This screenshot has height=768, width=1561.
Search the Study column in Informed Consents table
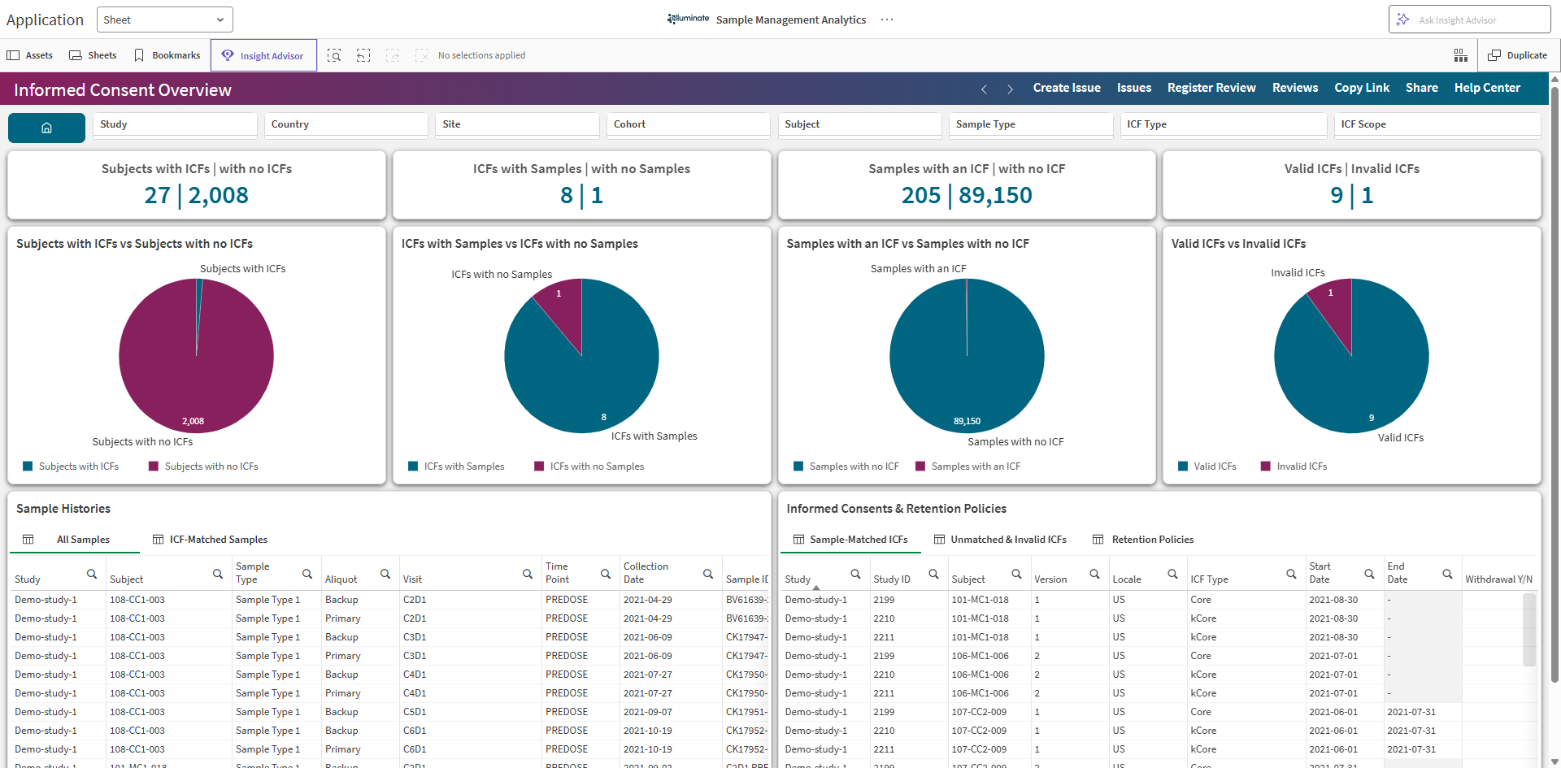coord(855,574)
